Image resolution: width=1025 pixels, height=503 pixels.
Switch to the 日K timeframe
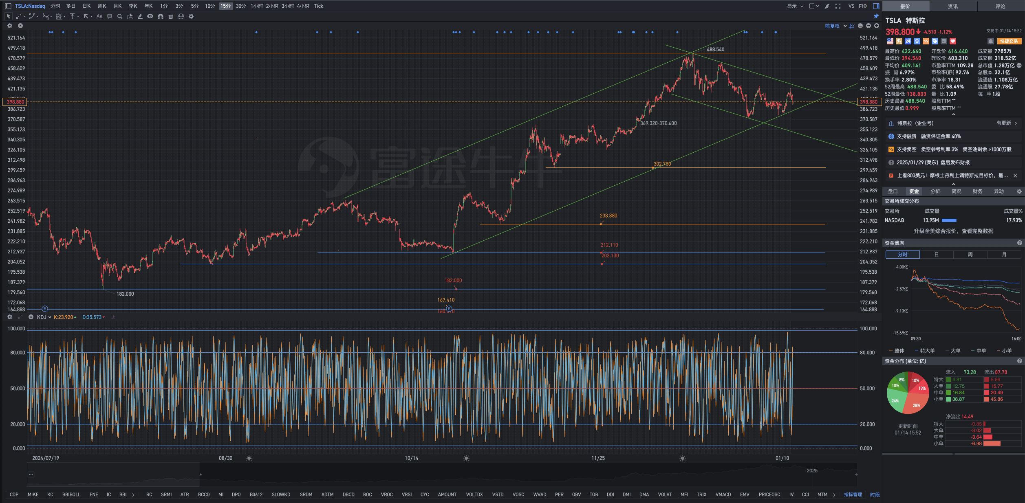[87, 6]
